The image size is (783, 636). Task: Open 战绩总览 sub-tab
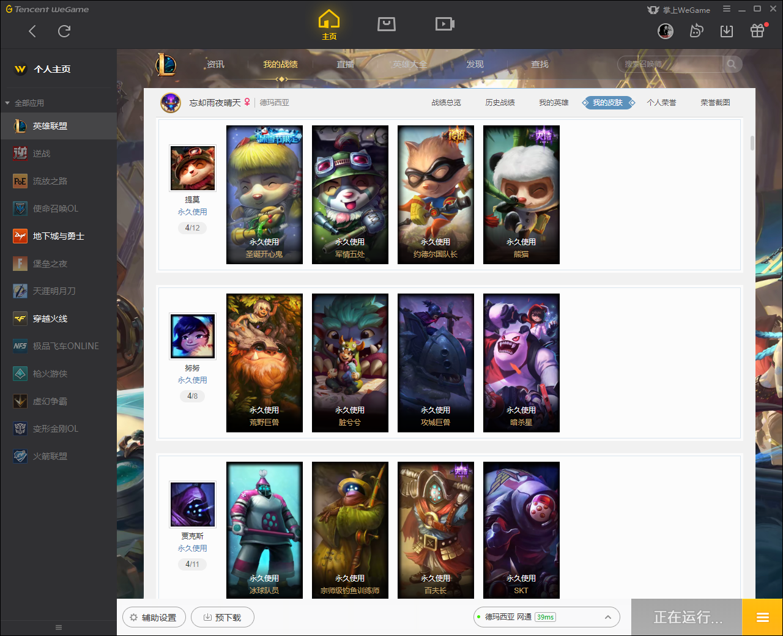click(x=446, y=103)
